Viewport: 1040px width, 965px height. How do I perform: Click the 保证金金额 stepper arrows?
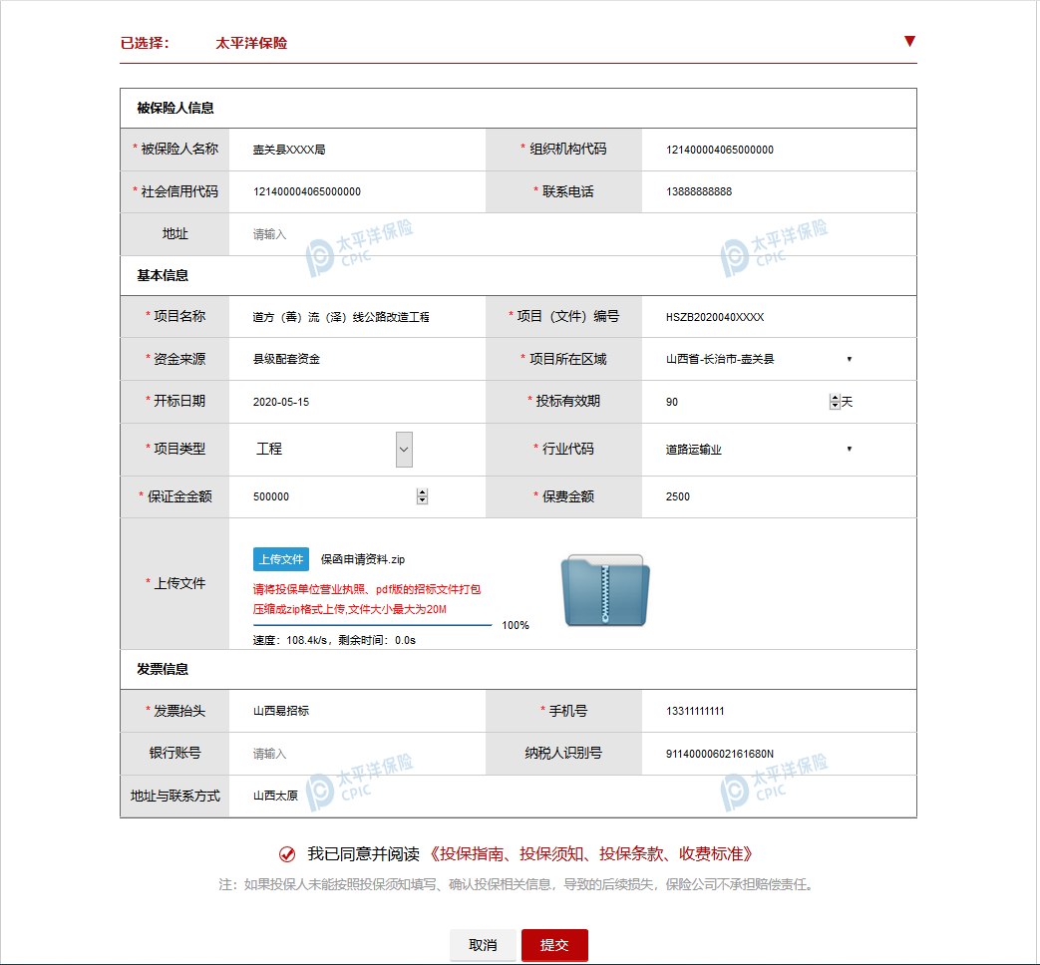[422, 496]
